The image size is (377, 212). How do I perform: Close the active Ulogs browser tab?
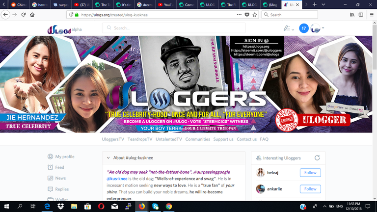point(297,4)
